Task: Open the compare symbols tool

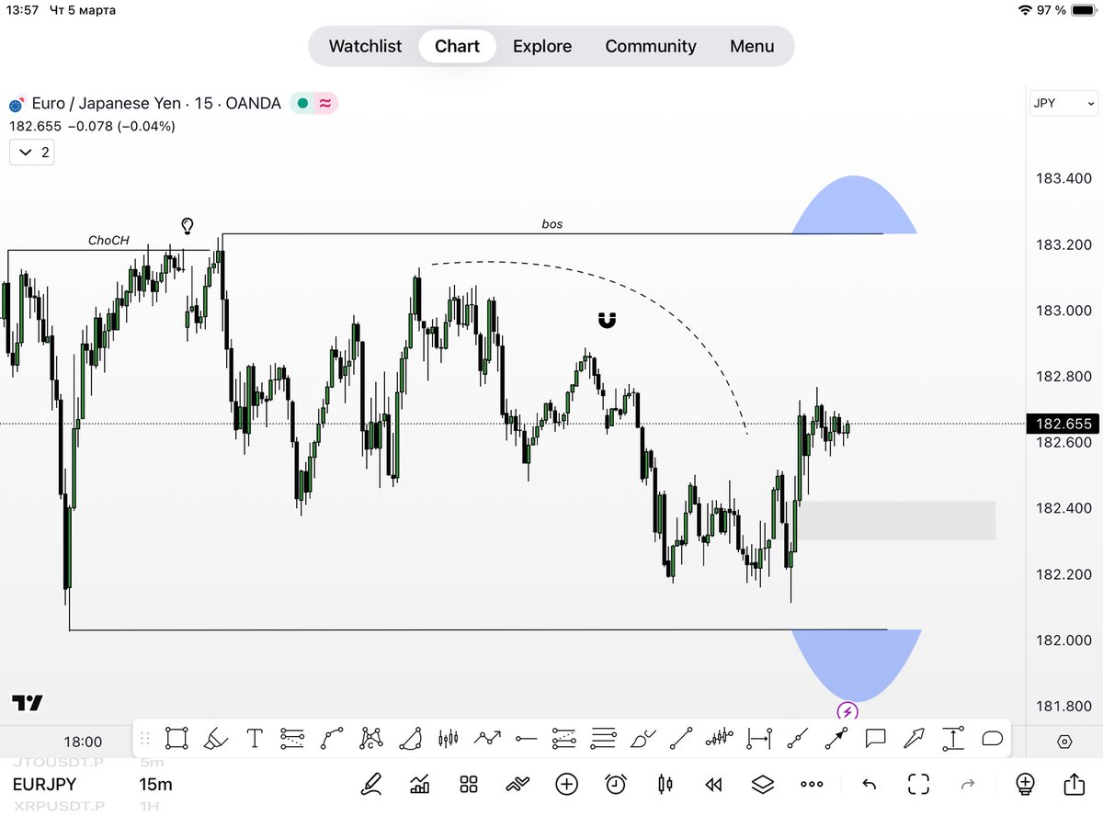Action: [517, 784]
